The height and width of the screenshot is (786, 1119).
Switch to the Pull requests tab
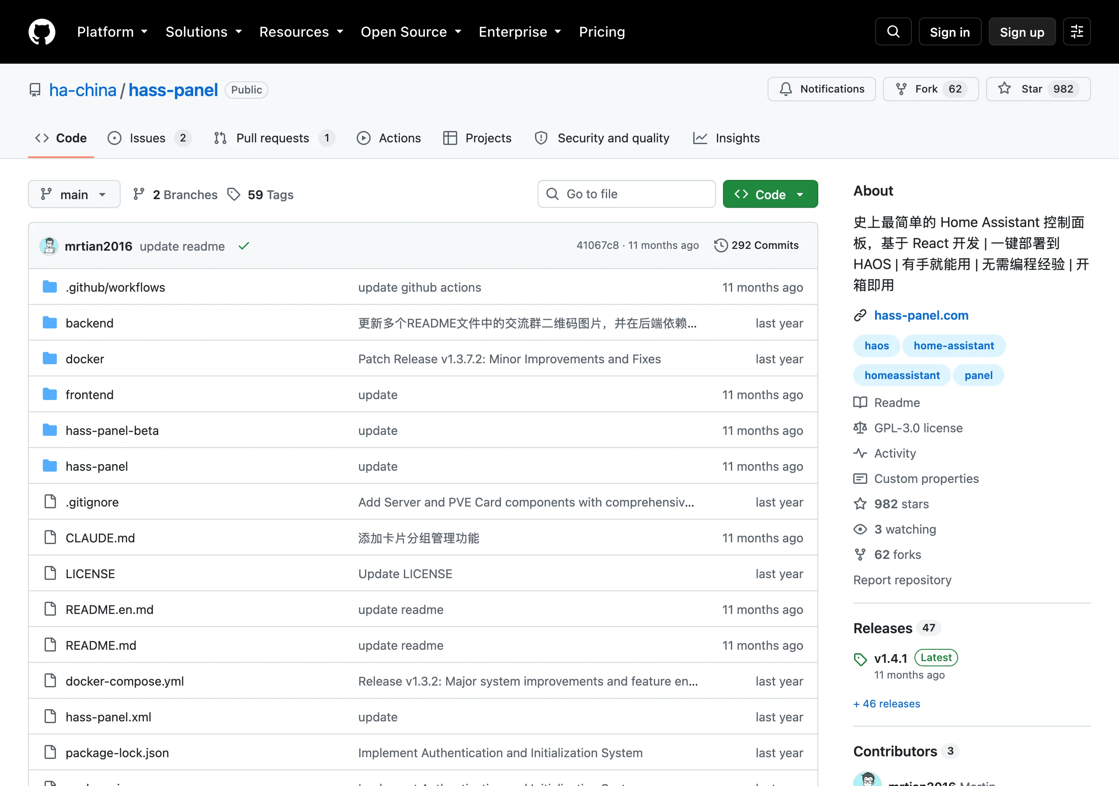tap(275, 138)
